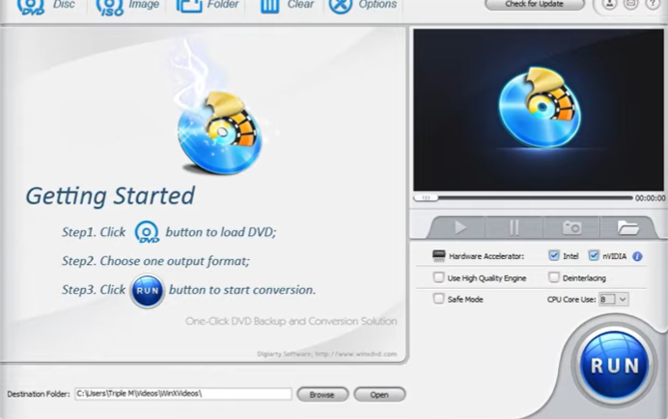Enable the Safe Mode checkbox
The image size is (668, 419).
coord(438,299)
